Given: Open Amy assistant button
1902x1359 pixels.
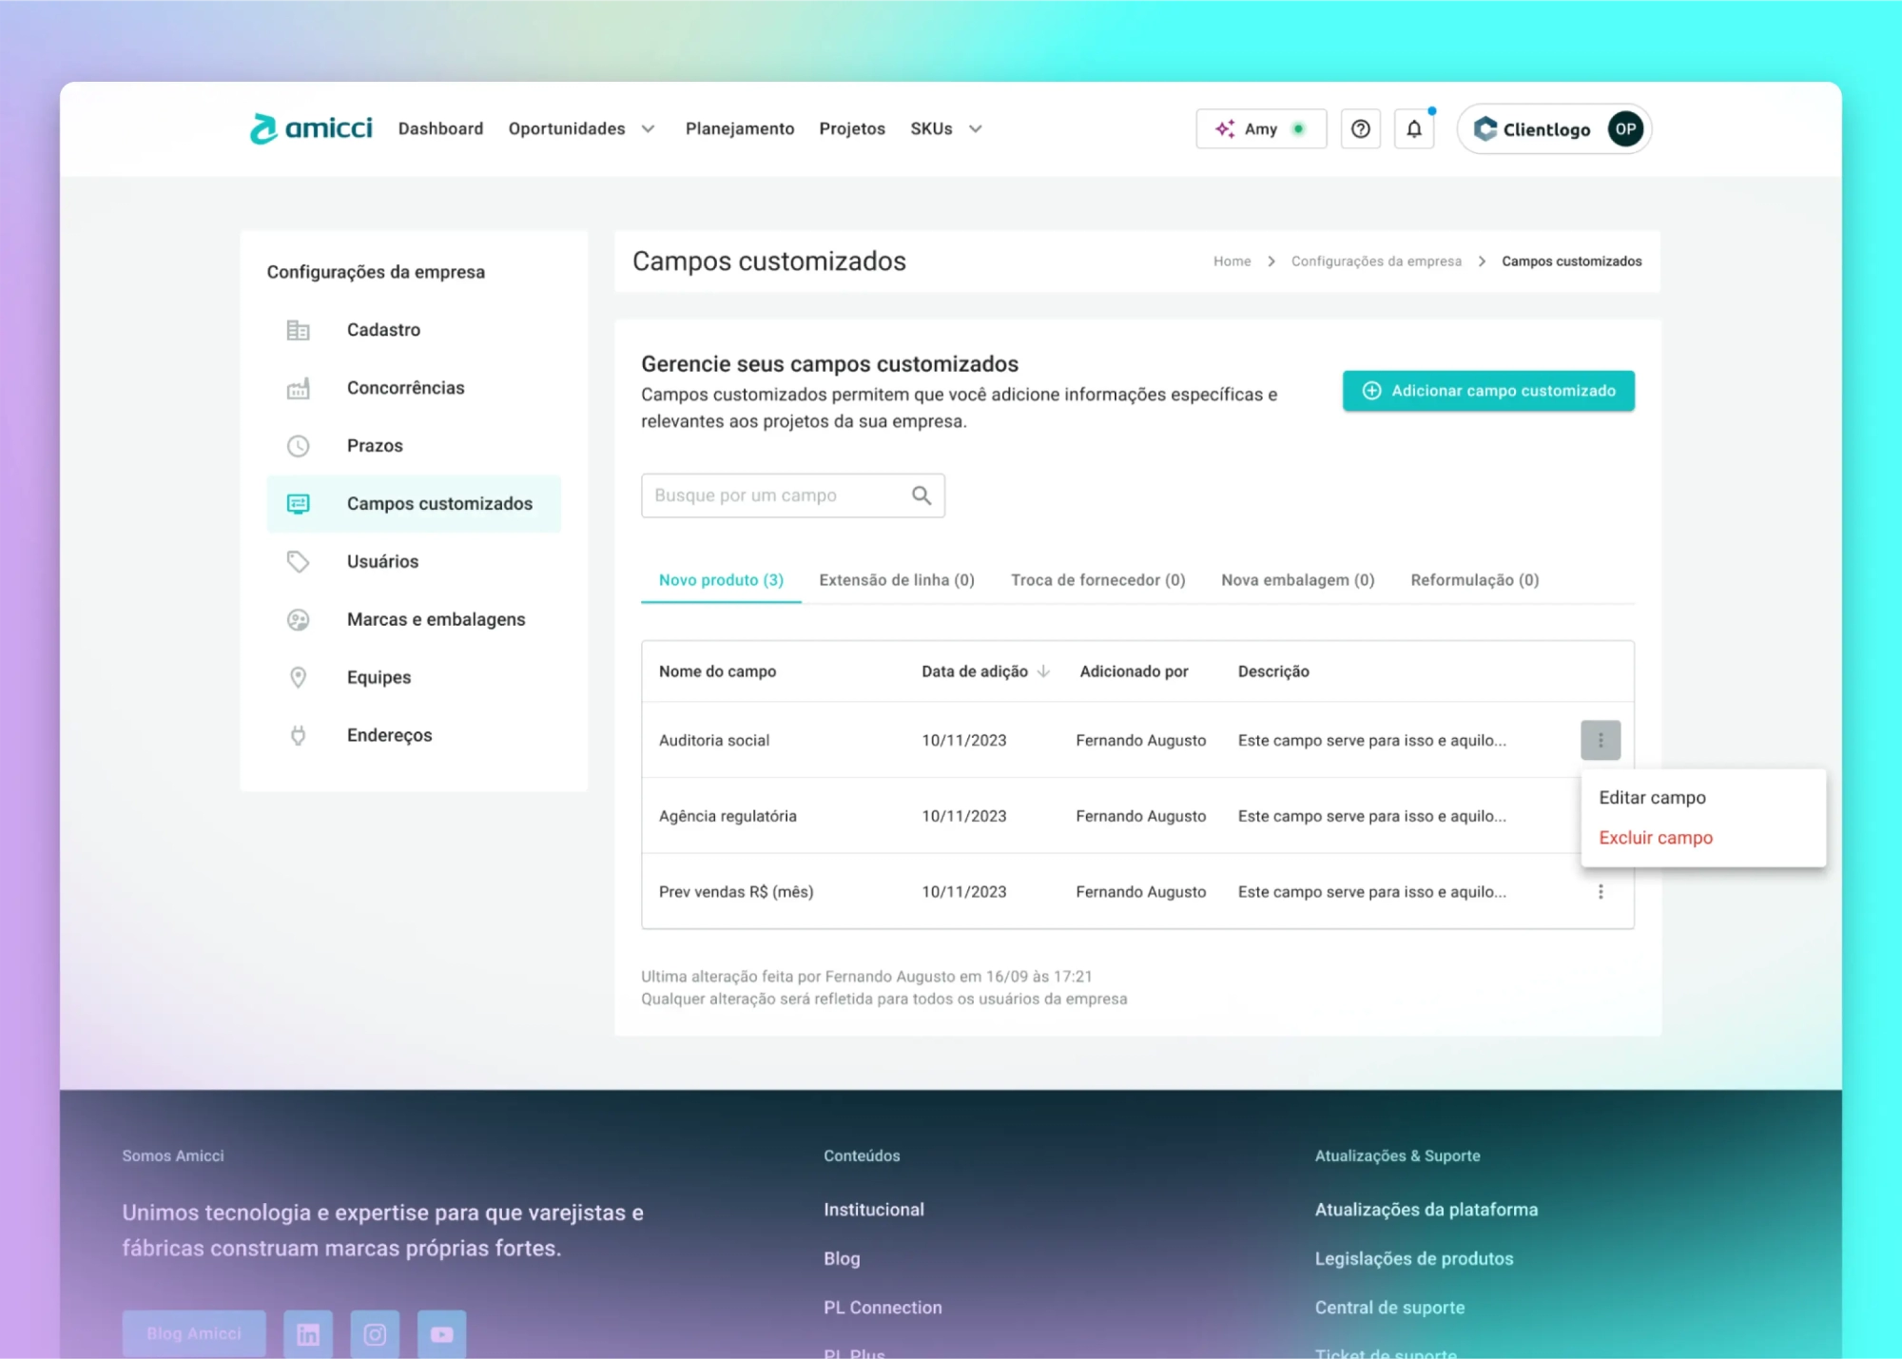Looking at the screenshot, I should tap(1260, 129).
